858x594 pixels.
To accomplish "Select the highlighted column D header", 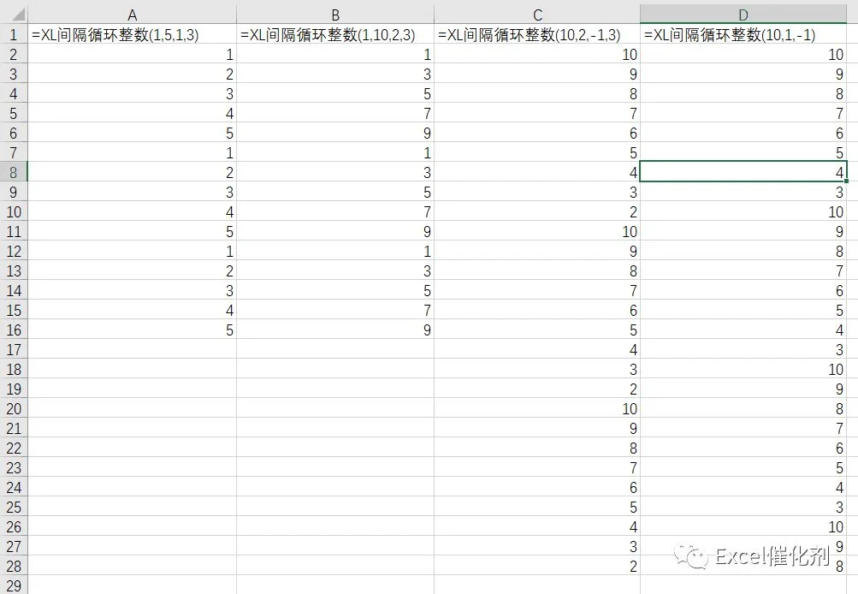I will click(743, 15).
